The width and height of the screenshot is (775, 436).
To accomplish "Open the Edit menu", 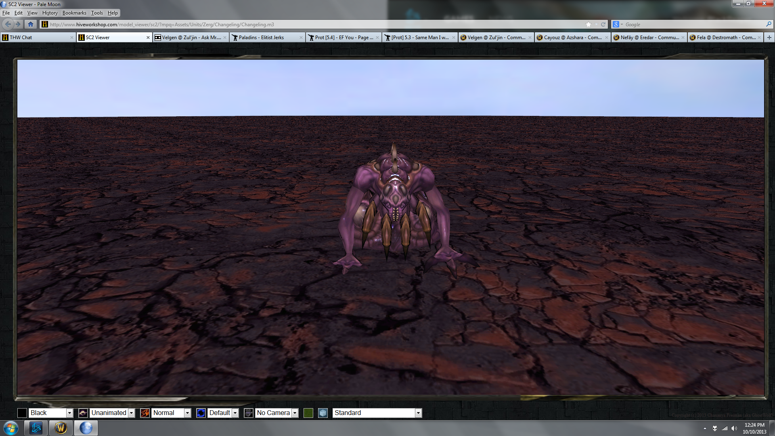I will [x=19, y=13].
